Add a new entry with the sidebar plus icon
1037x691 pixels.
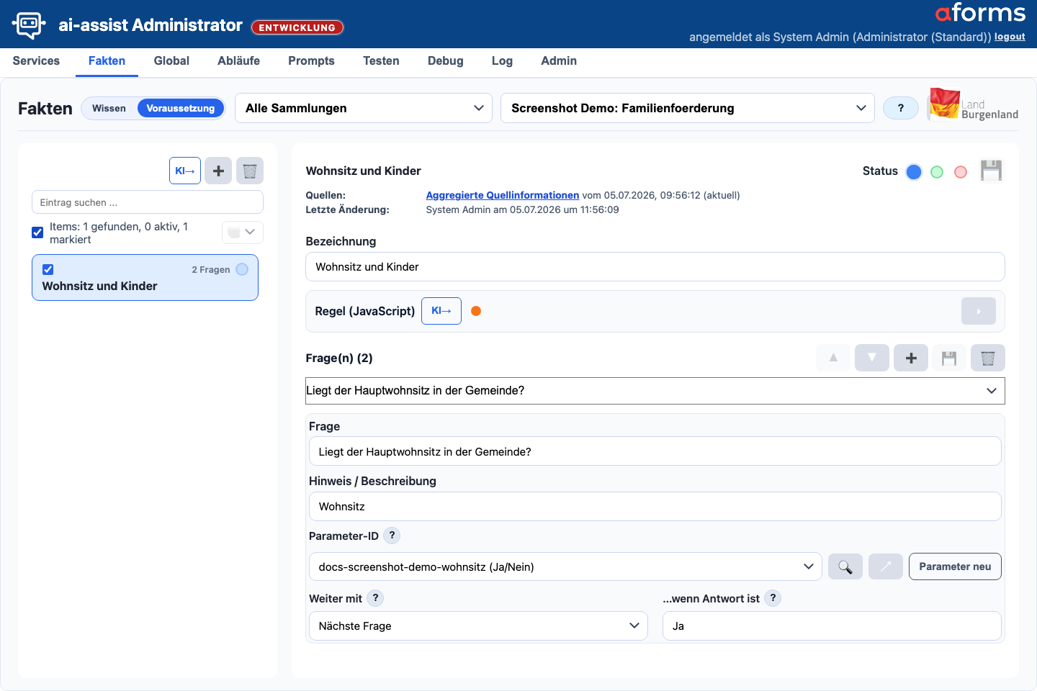point(218,171)
